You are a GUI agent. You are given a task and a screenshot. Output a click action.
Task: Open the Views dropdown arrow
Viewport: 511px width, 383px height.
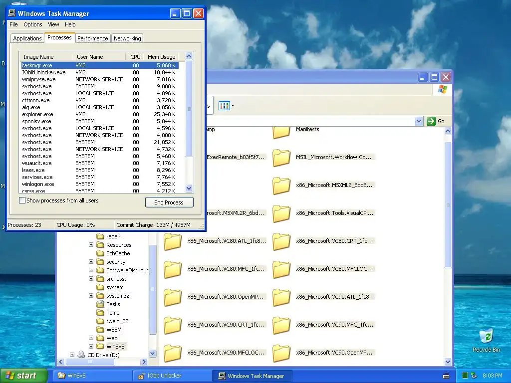pyautogui.click(x=233, y=106)
